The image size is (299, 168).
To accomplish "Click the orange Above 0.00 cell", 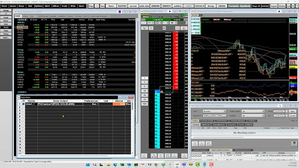I will (x=119, y=104).
